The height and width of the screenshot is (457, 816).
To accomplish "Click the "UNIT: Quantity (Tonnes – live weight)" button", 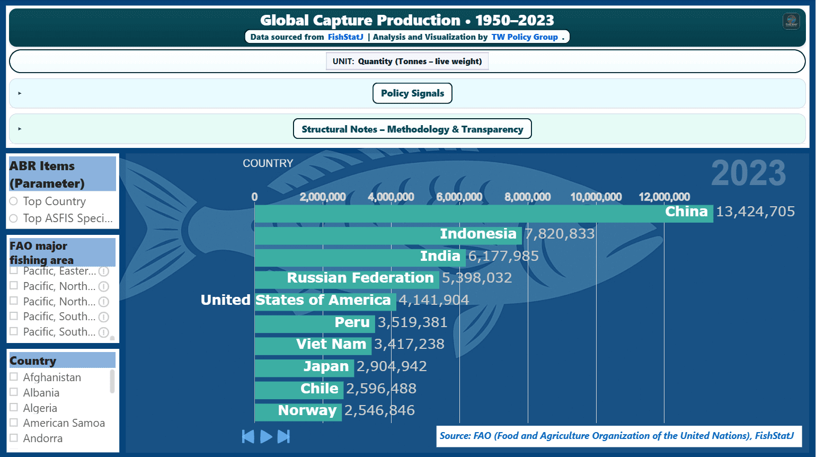I will 407,61.
